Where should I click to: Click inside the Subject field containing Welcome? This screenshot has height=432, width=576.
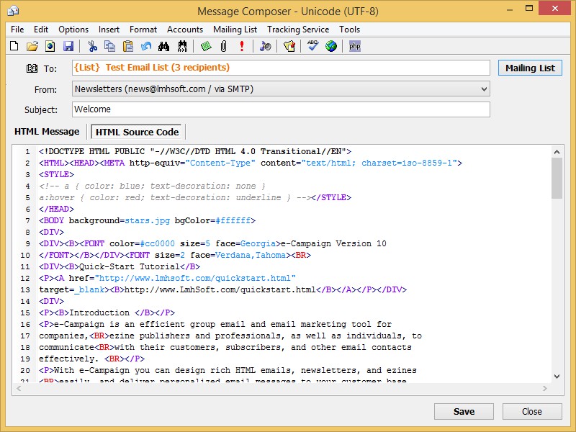point(281,109)
